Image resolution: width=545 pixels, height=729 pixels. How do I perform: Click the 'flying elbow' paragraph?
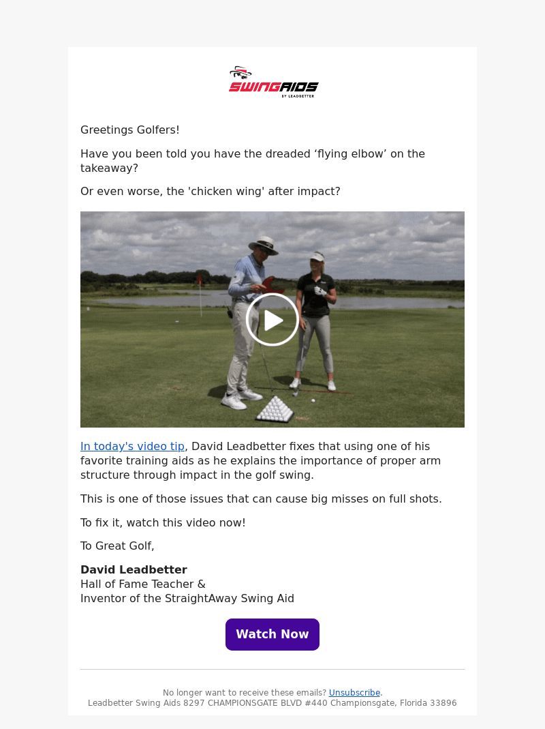pos(253,161)
